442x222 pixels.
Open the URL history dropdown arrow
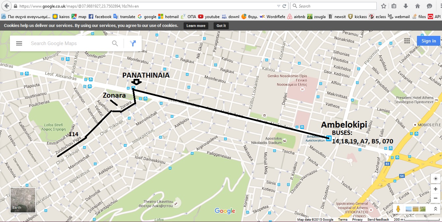point(279,6)
